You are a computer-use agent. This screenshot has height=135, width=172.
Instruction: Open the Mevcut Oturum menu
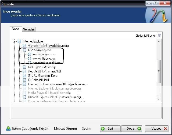[x=65, y=129]
